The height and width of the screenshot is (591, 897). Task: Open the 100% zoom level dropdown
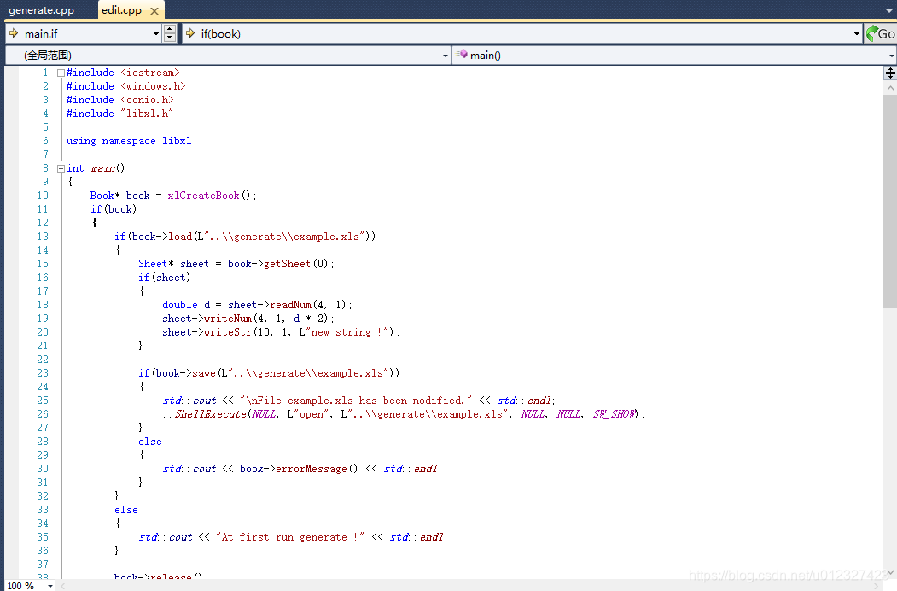click(x=48, y=587)
